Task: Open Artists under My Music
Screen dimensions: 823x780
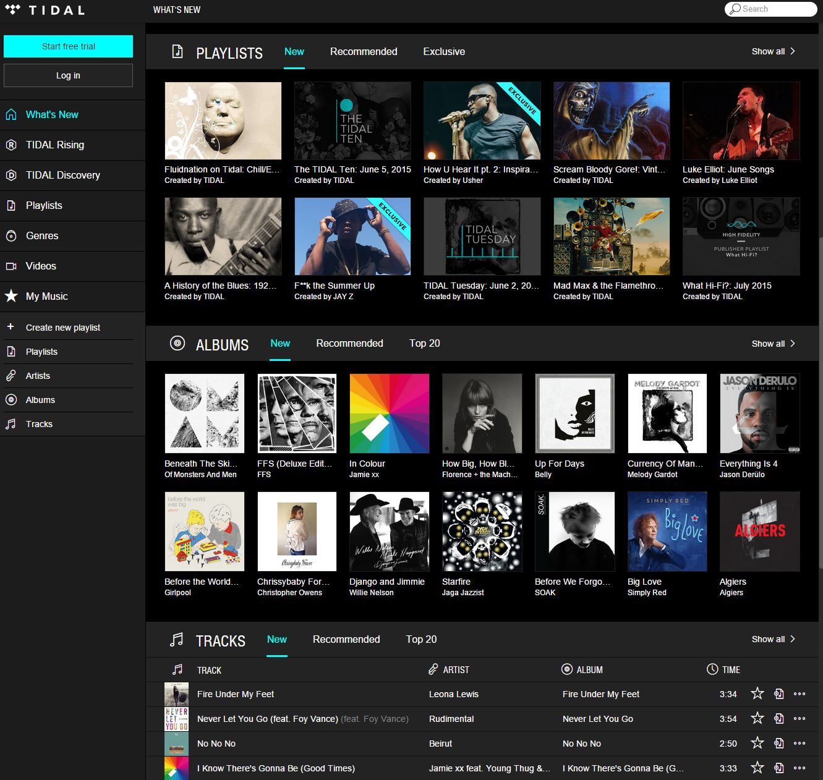Action: click(68, 376)
